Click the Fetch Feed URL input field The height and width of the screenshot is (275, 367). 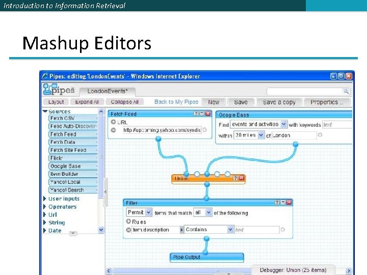162,130
